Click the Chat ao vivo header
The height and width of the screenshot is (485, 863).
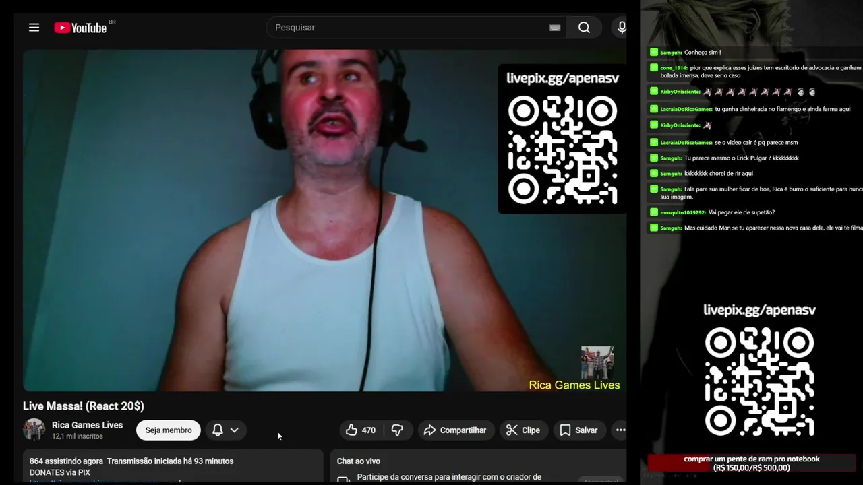click(359, 461)
